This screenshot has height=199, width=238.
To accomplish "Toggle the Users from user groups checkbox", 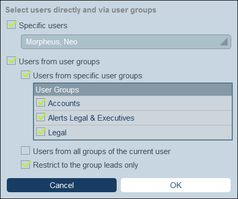I will 12,61.
